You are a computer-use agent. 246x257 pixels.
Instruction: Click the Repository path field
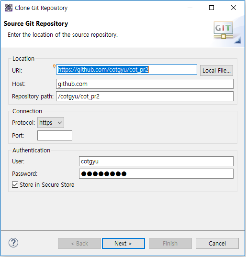click(x=145, y=96)
